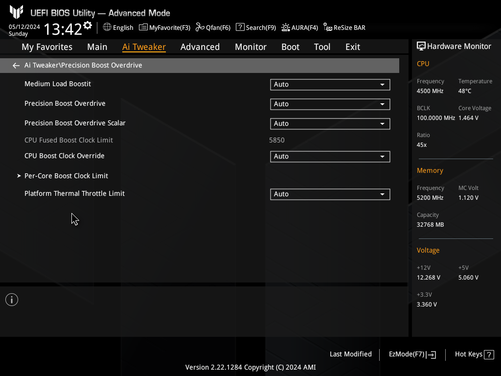Viewport: 501px width, 376px height.
Task: Open Precision Boost Overdrive dropdown
Action: tap(330, 104)
